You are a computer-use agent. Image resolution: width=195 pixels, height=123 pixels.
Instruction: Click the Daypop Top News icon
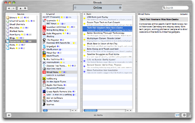pos(44,66)
